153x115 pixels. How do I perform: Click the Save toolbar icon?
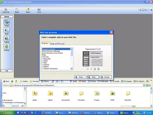tap(39, 11)
